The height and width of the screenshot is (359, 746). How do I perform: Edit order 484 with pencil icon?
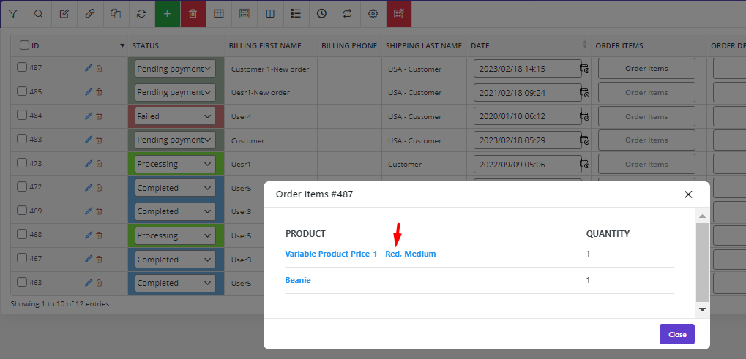coord(88,116)
